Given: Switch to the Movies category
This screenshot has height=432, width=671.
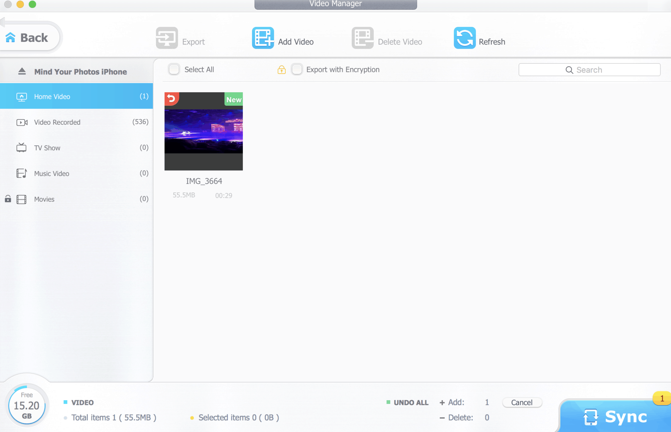Looking at the screenshot, I should tap(44, 199).
